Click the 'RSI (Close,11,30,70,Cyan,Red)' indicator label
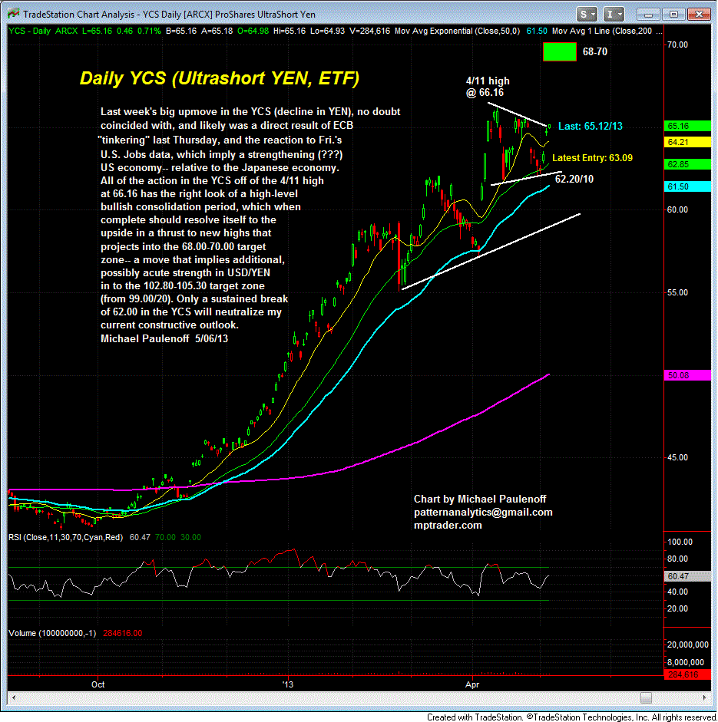 pos(66,537)
